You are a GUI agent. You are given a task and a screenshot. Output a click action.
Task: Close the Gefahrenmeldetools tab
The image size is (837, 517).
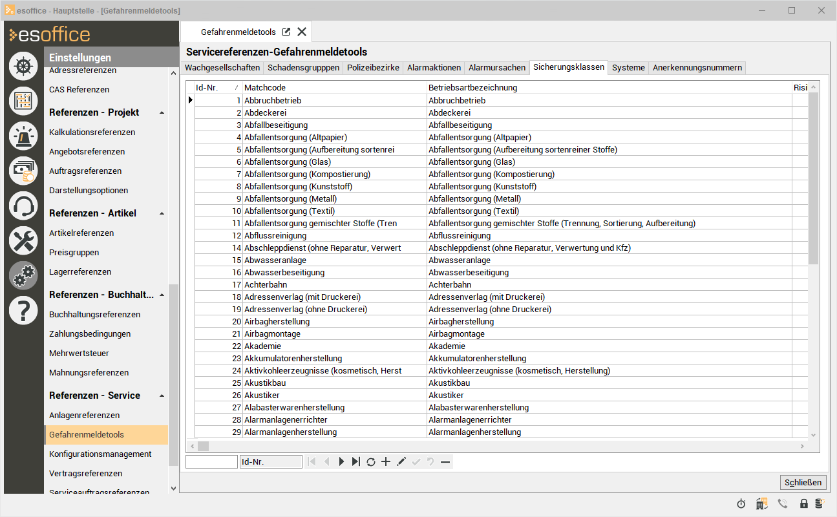coord(302,32)
